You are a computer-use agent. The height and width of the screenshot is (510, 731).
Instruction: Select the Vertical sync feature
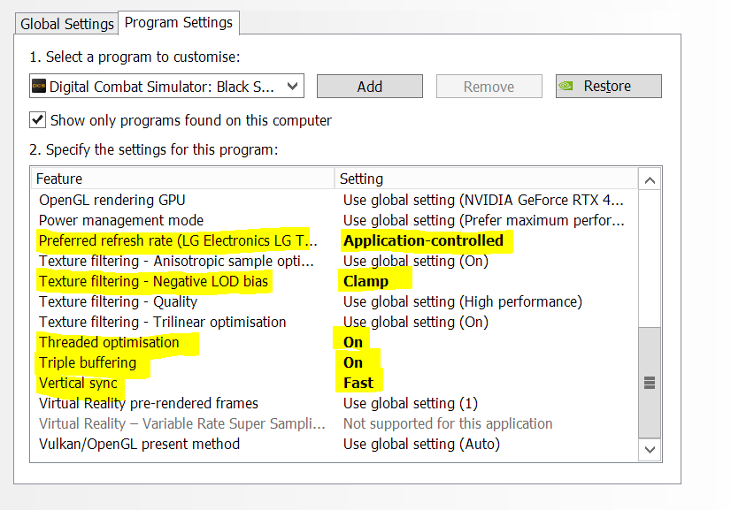pos(78,383)
